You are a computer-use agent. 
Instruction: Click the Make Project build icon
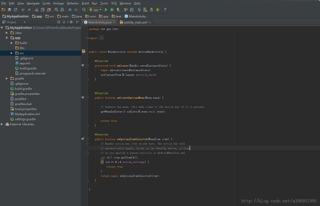pos(84,9)
